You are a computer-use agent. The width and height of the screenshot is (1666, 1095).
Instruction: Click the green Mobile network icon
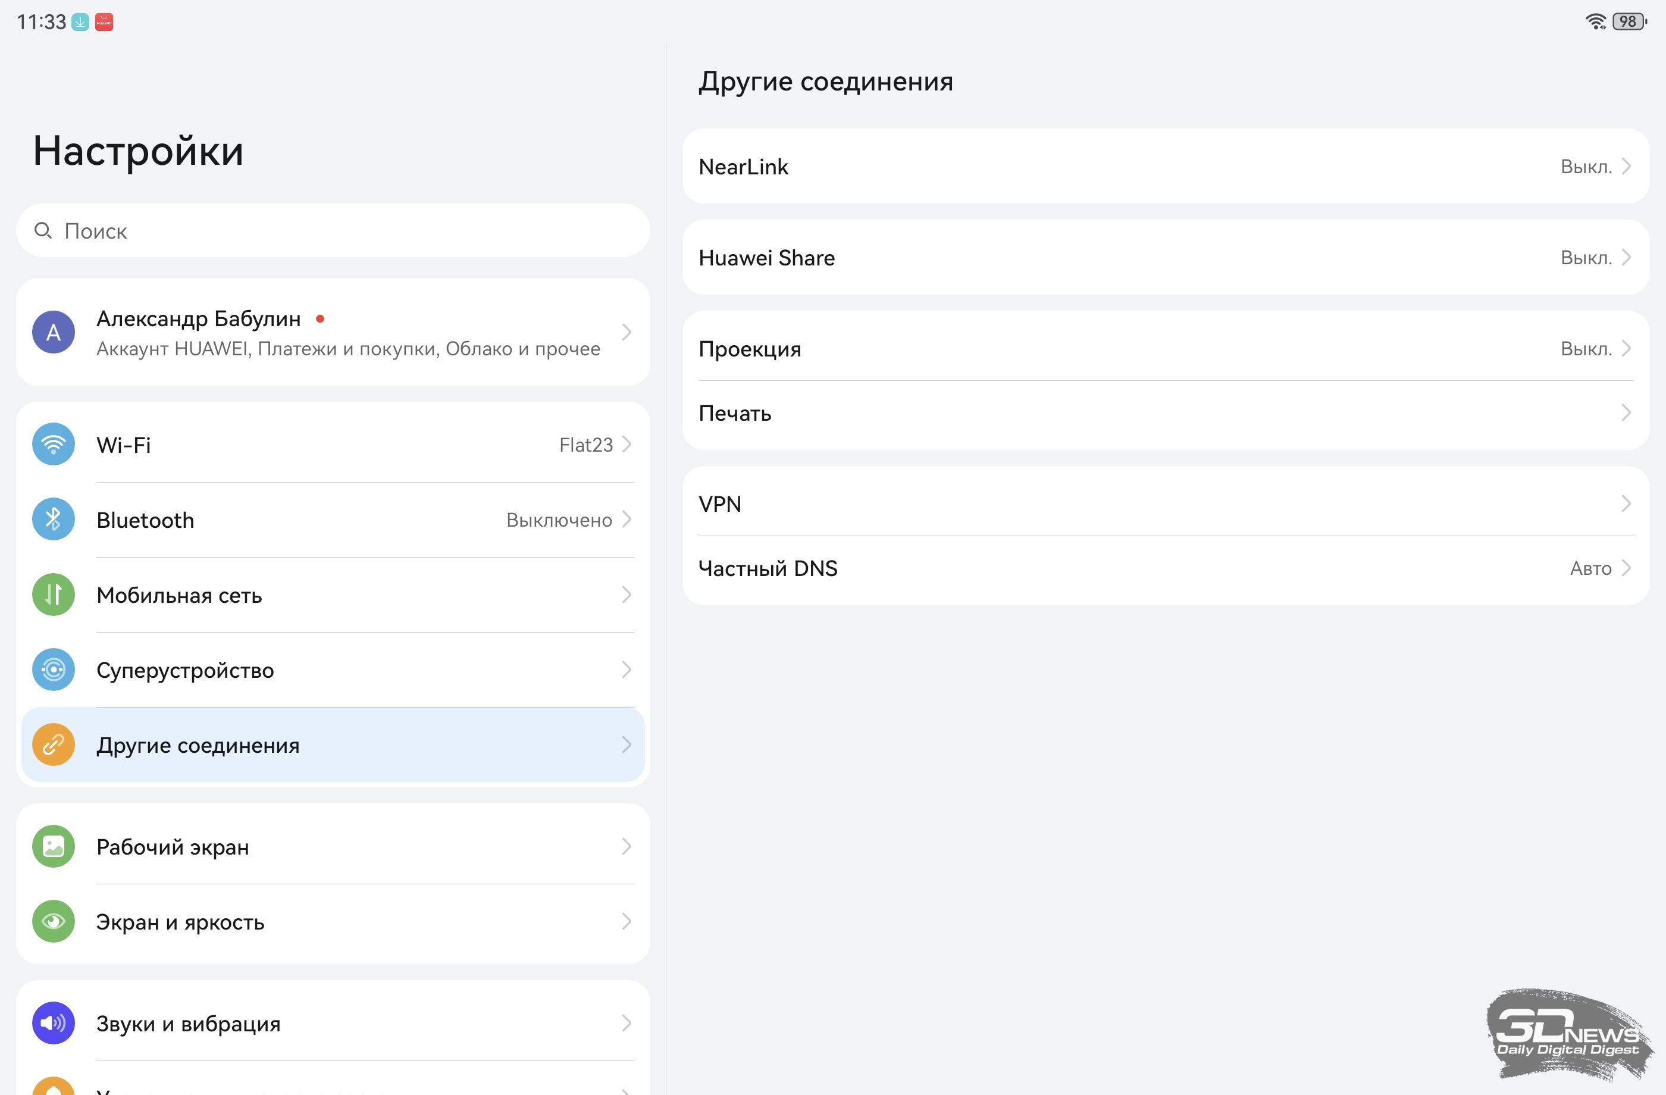(x=53, y=595)
